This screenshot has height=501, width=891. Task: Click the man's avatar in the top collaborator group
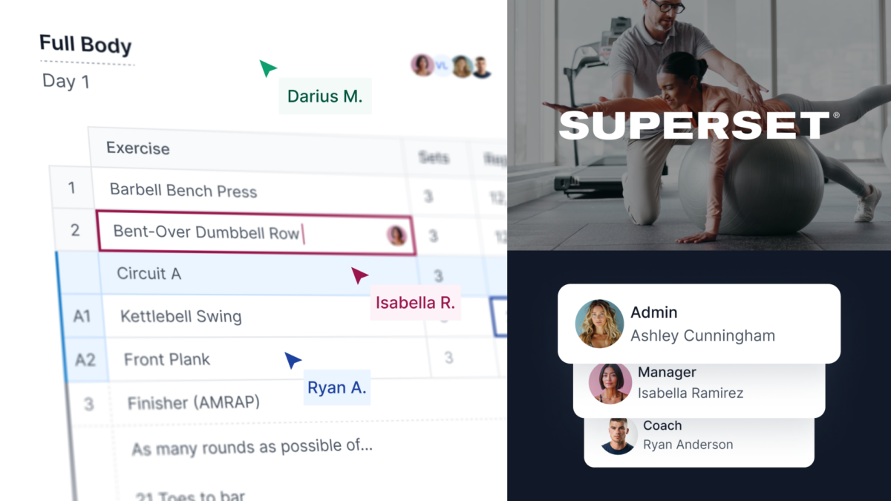[x=482, y=68]
